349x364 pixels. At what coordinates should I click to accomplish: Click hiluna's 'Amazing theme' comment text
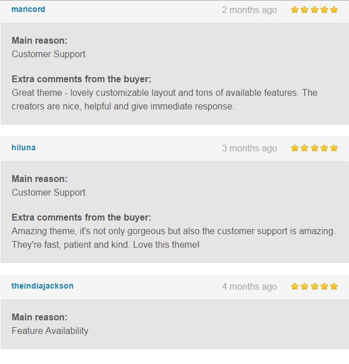tap(174, 238)
